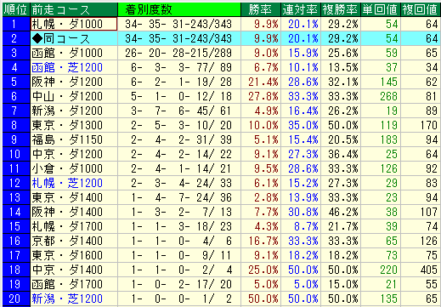Click the 27.8% win rate value

263,96
